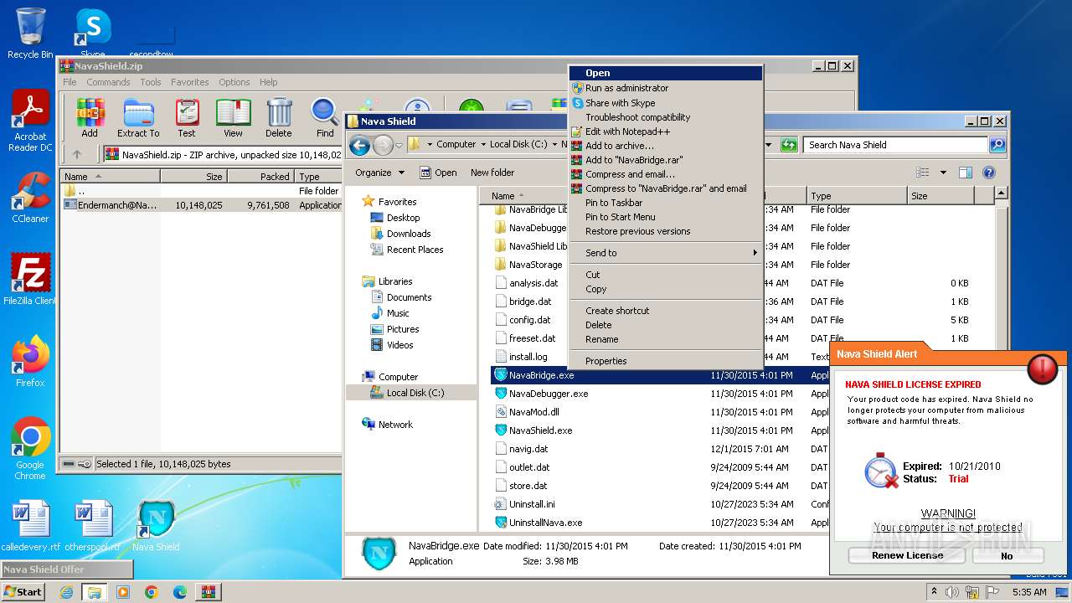Click Extract To icon in WinRAR
The image size is (1072, 603).
click(138, 118)
